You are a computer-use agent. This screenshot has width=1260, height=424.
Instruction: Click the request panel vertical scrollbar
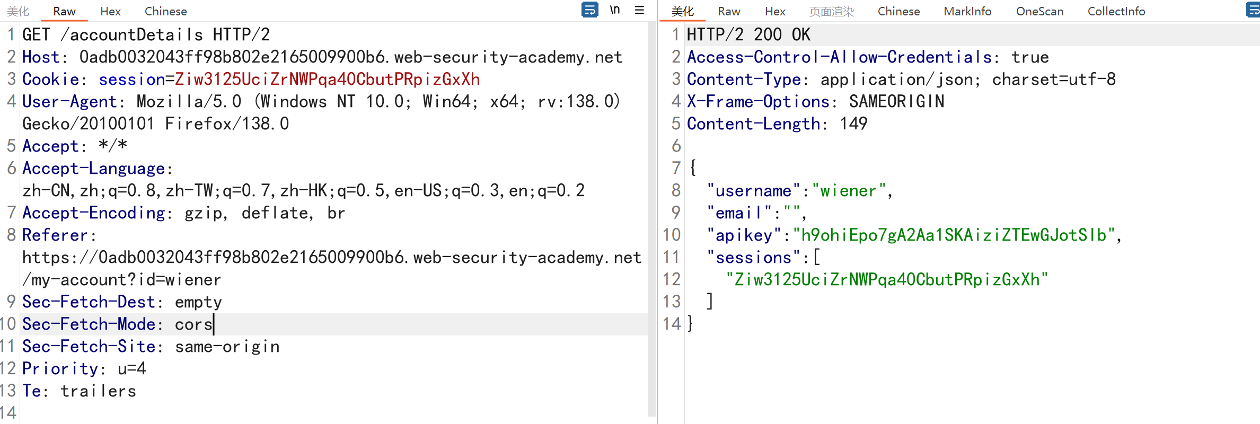(x=651, y=212)
